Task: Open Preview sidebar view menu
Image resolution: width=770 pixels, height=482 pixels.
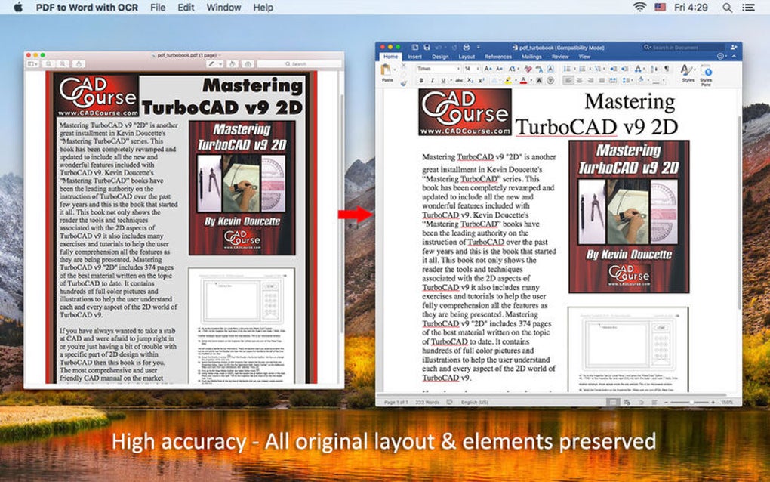Action: [x=32, y=64]
